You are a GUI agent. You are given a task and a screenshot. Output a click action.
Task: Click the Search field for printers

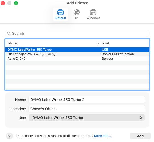[77, 33]
